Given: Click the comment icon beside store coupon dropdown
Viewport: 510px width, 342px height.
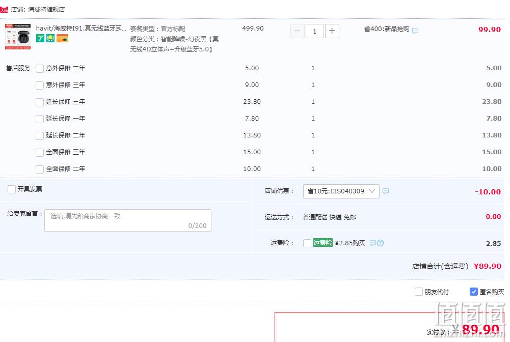Looking at the screenshot, I should 385,191.
